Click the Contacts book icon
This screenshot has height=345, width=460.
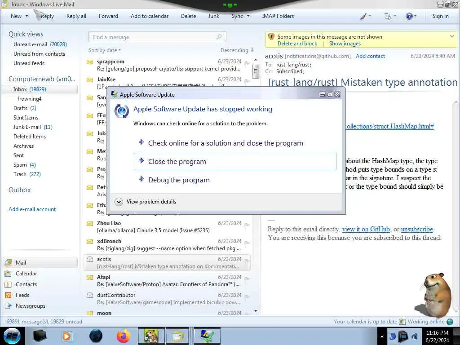point(8,284)
